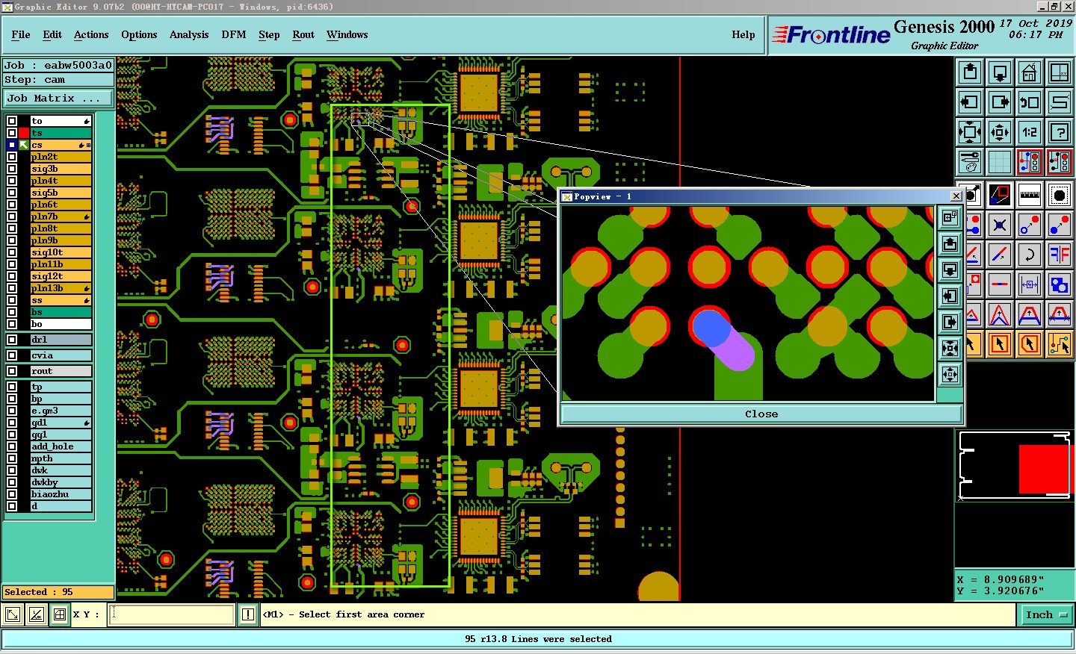Click the 1:2 zoom scale icon
1076x654 pixels.
[1030, 132]
